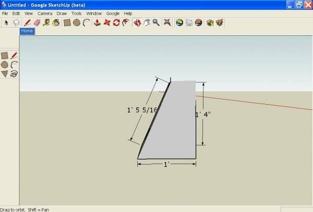313x212 pixels.
Task: Open the Get Models box icon
Action: click(210, 23)
